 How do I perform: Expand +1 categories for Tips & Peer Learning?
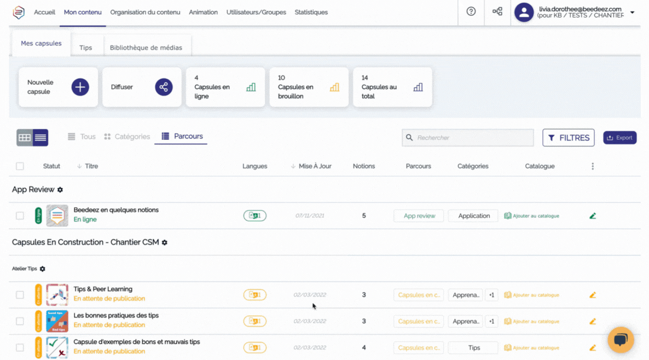click(491, 295)
